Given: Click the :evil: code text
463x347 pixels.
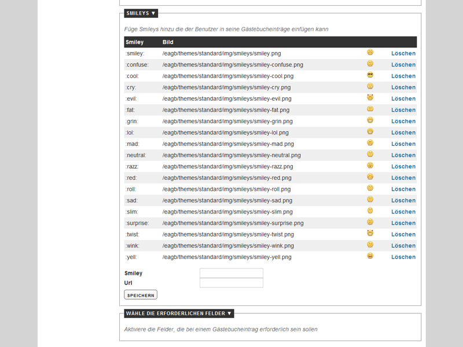Looking at the screenshot, I should (131, 98).
